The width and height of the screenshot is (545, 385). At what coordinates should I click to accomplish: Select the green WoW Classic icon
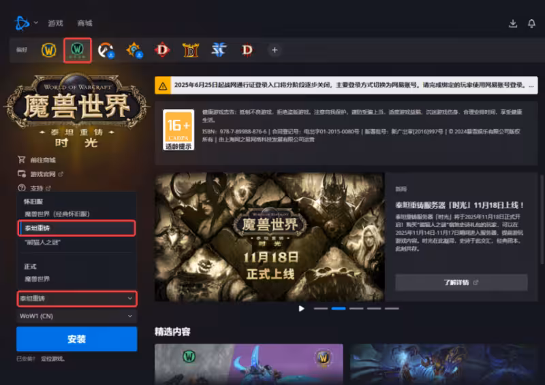tap(77, 50)
